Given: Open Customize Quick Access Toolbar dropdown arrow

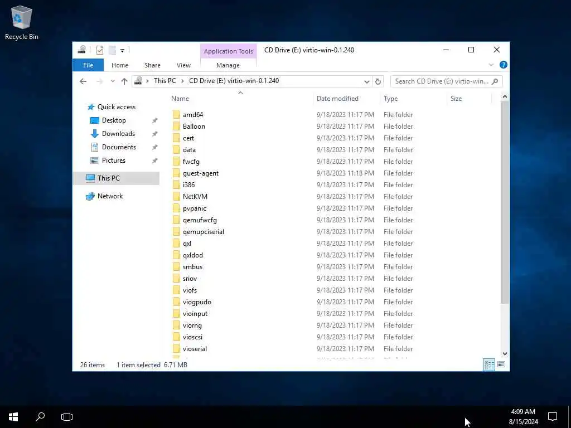Looking at the screenshot, I should (122, 50).
